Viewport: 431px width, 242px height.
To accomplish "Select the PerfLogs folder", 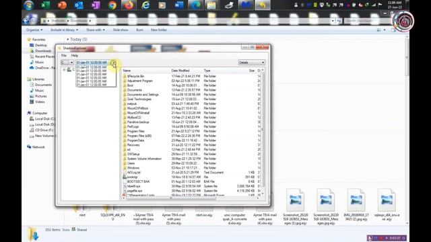I will point(133,127).
